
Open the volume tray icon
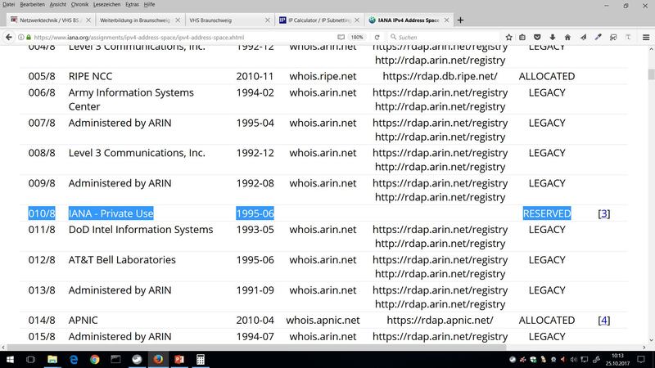pyautogui.click(x=574, y=359)
